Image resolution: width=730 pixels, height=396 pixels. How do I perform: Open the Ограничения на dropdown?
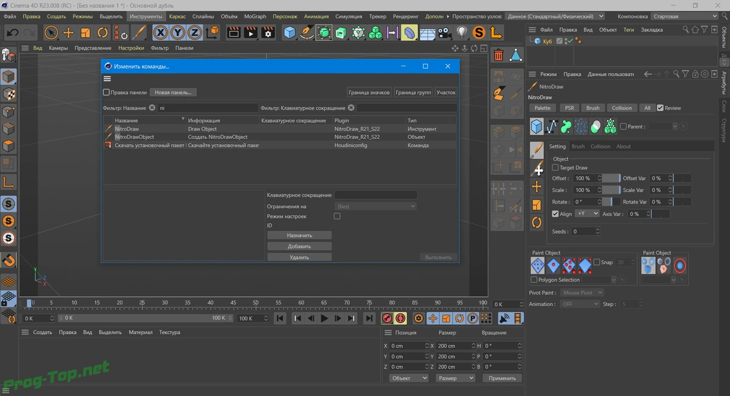pyautogui.click(x=376, y=206)
